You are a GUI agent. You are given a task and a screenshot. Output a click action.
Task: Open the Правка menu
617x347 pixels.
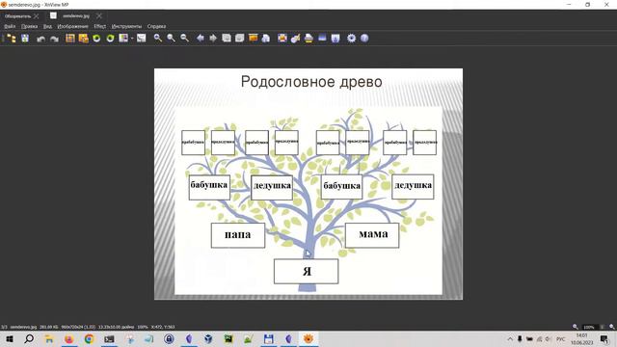pyautogui.click(x=30, y=26)
